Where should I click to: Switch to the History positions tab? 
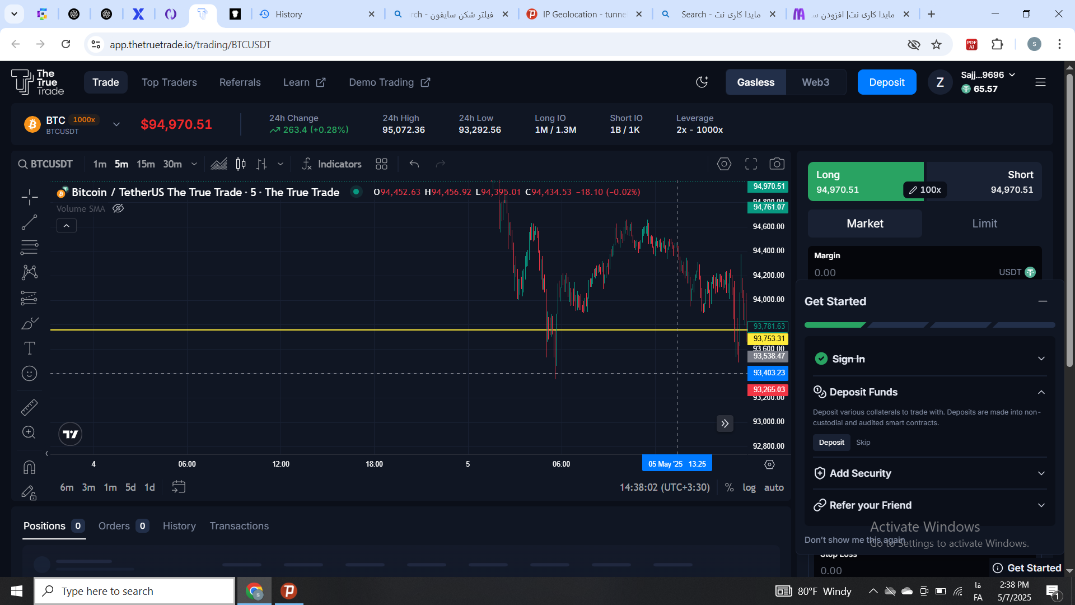coord(179,526)
